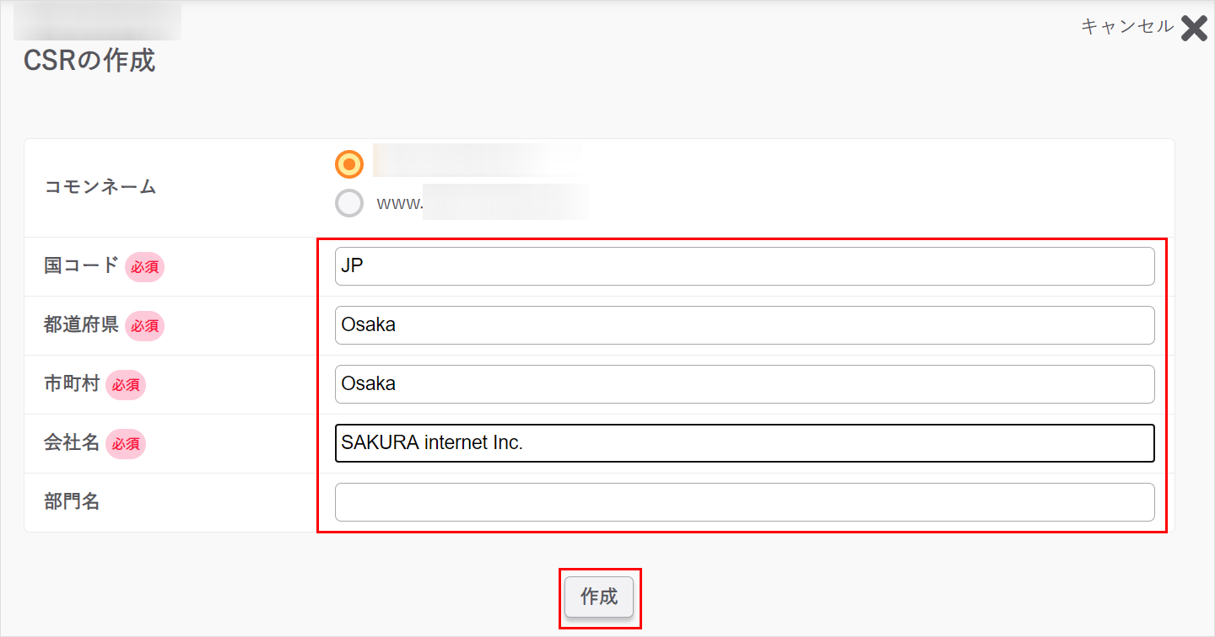This screenshot has height=637, width=1215.
Task: Click the CSRの作成 heading
Action: pyautogui.click(x=89, y=61)
